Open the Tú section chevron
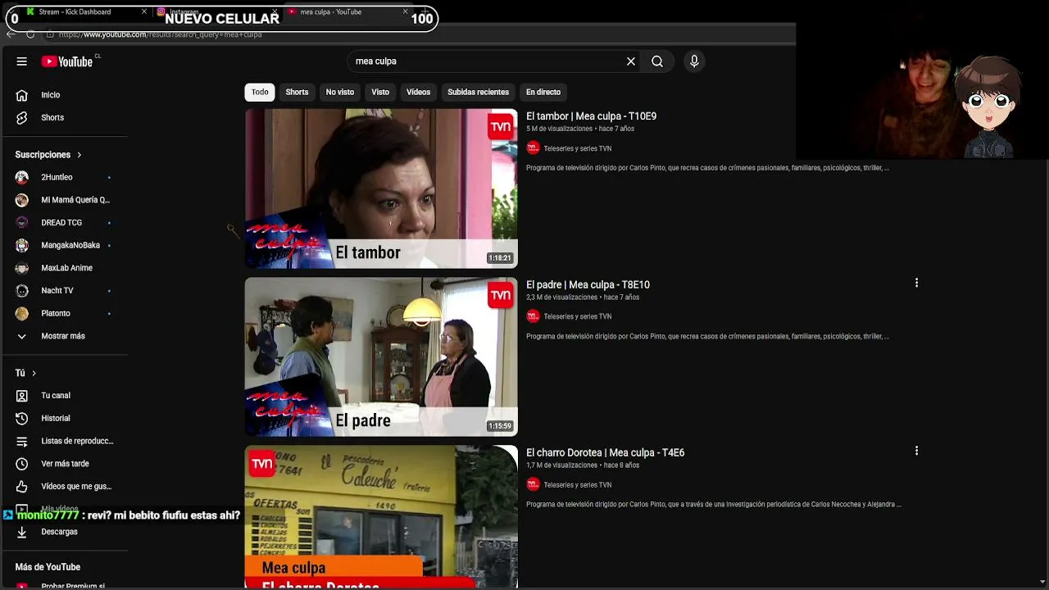 (x=34, y=373)
